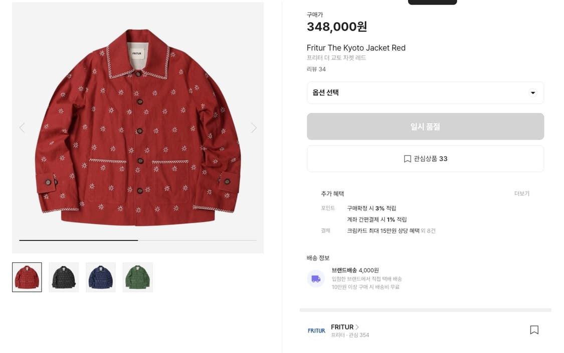Click the dropdown arrow in option selector
564x353 pixels.
(x=532, y=93)
